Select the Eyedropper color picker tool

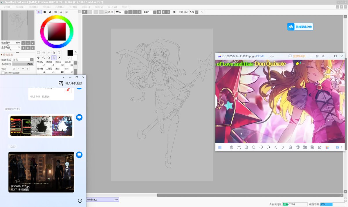(59, 58)
